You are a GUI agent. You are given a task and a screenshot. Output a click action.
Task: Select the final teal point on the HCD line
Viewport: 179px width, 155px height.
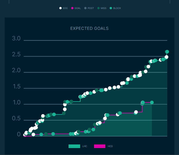[x=152, y=102]
